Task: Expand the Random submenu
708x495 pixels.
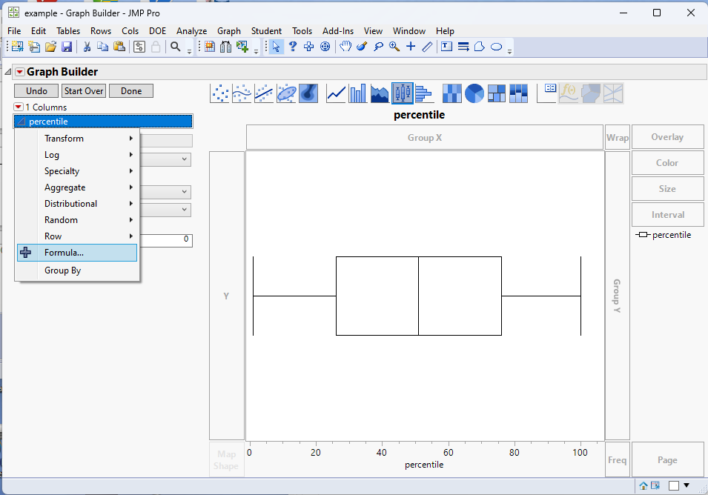Action: (77, 220)
